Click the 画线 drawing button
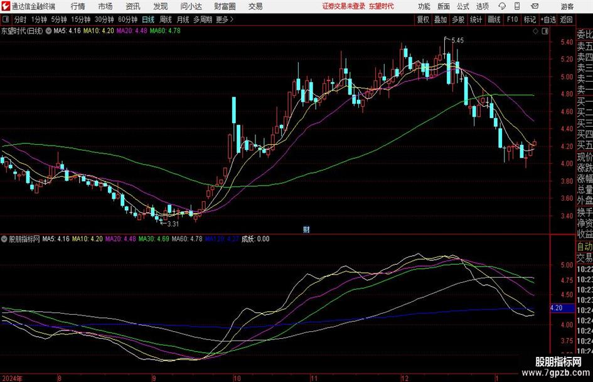Viewport: 593px width, 382px height. pos(494,19)
